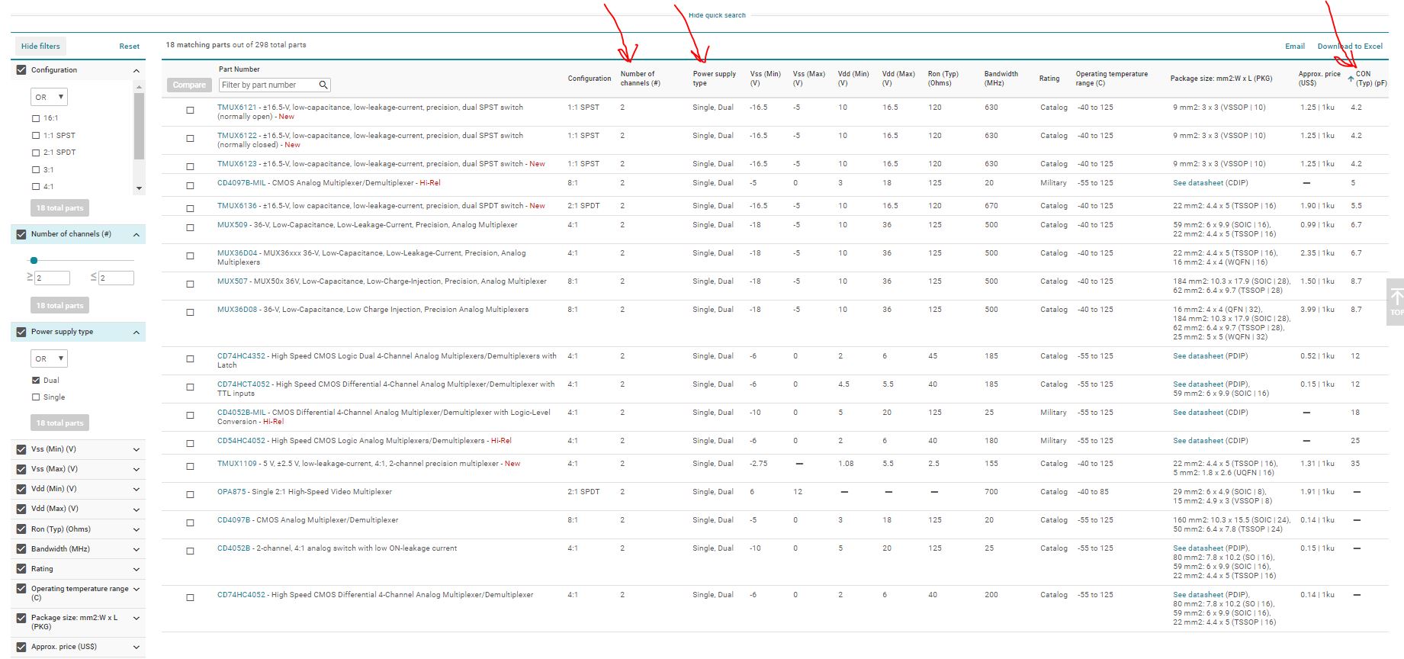Toggle the Power supply type filter checkbox
This screenshot has height=659, width=1404.
pos(21,332)
